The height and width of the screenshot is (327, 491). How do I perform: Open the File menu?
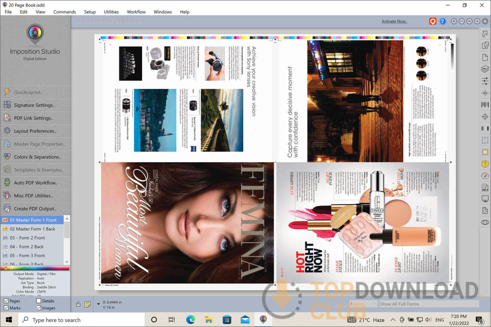coord(8,12)
